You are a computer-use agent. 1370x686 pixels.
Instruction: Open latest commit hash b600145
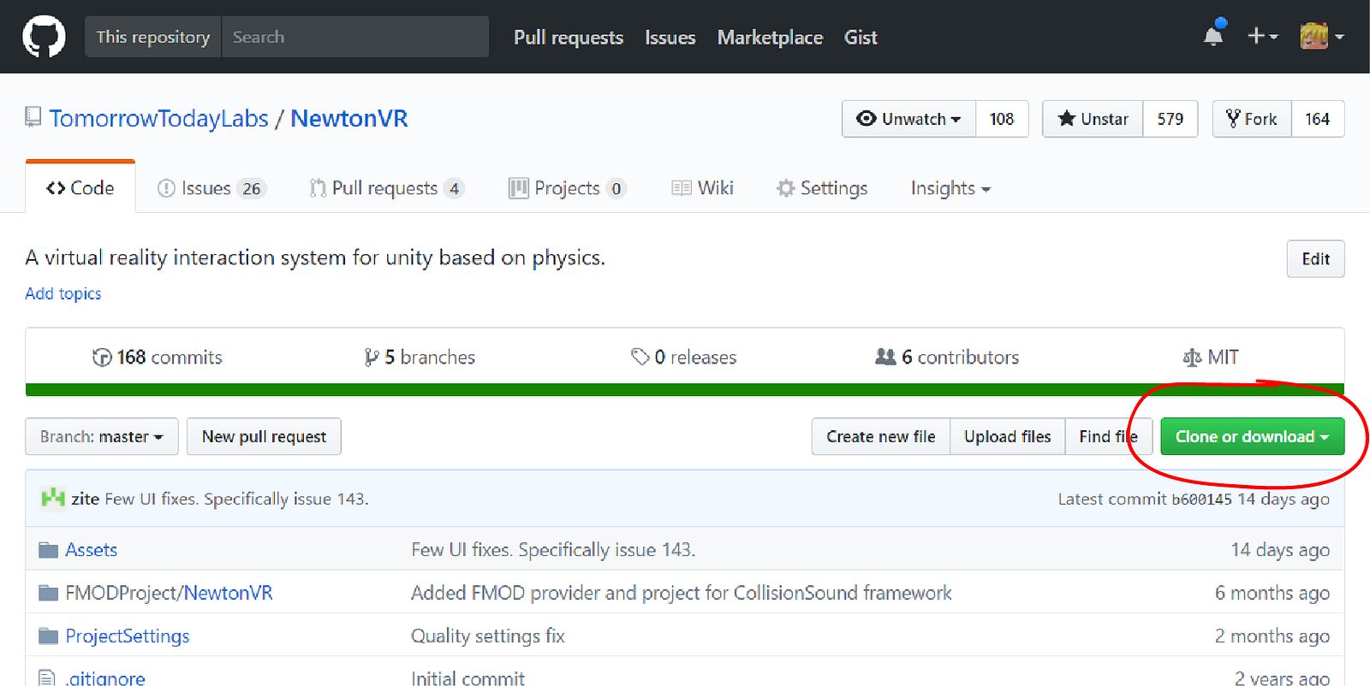coord(1202,500)
